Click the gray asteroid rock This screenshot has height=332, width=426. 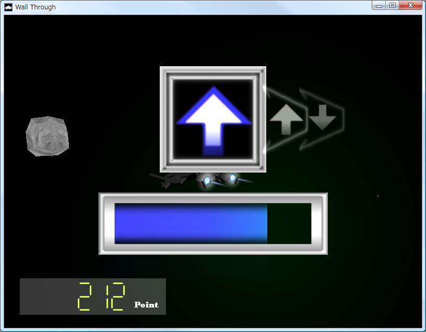pos(48,136)
